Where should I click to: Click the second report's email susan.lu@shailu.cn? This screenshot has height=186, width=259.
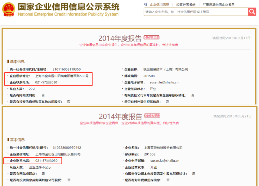click(x=165, y=161)
